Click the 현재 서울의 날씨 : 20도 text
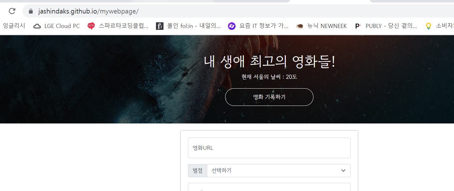Screen dimensions: 454x191 [x=269, y=77]
